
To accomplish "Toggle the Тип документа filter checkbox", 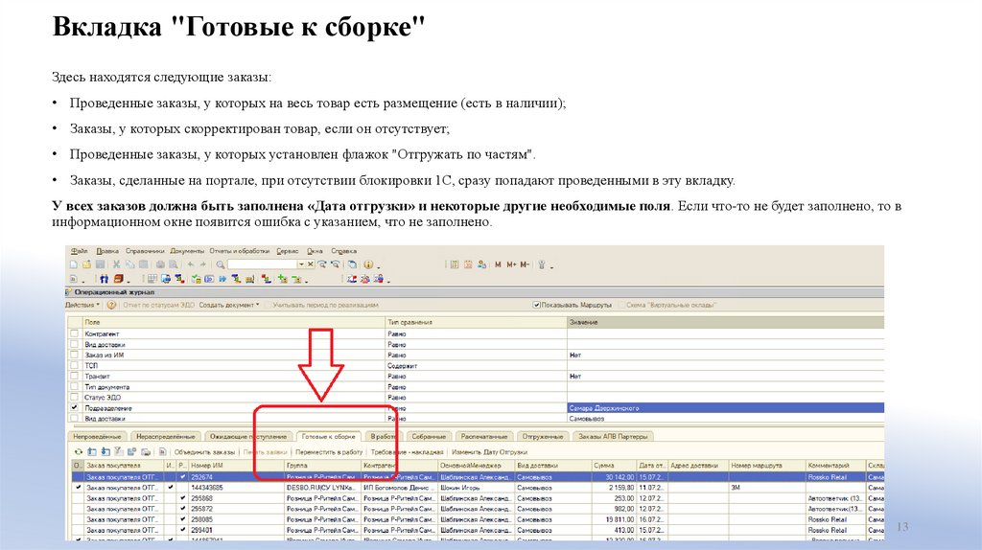I will click(x=75, y=387).
